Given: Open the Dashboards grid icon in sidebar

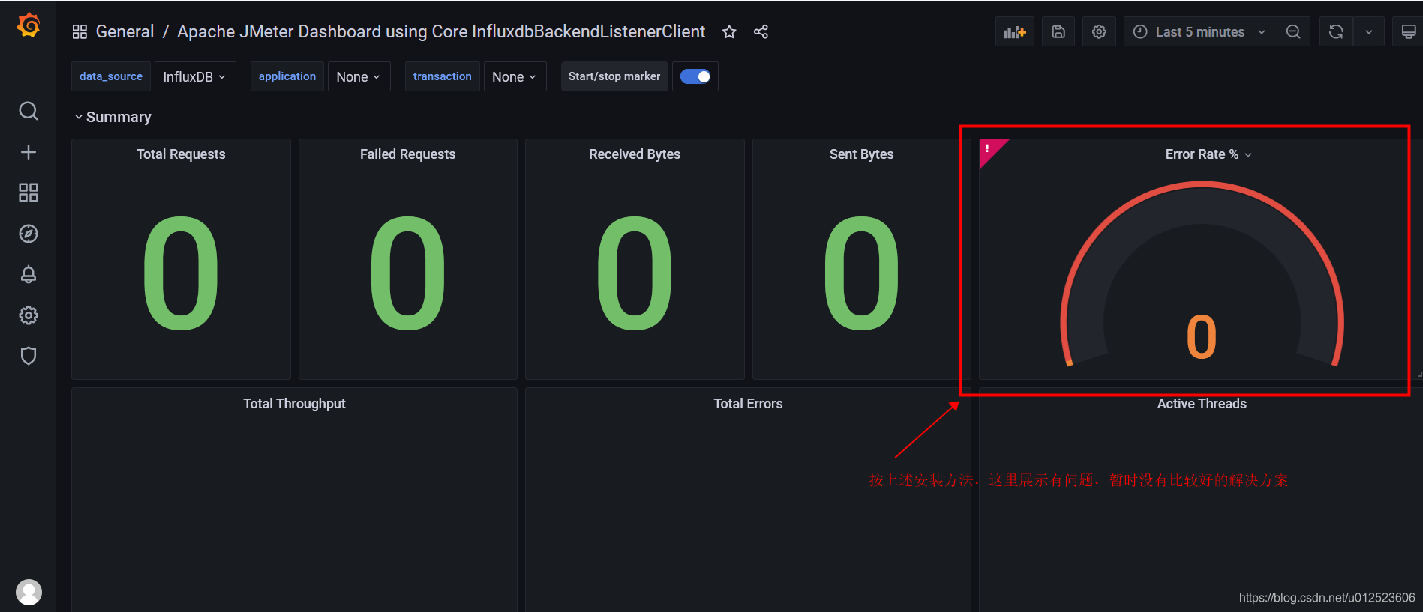Looking at the screenshot, I should point(29,193).
